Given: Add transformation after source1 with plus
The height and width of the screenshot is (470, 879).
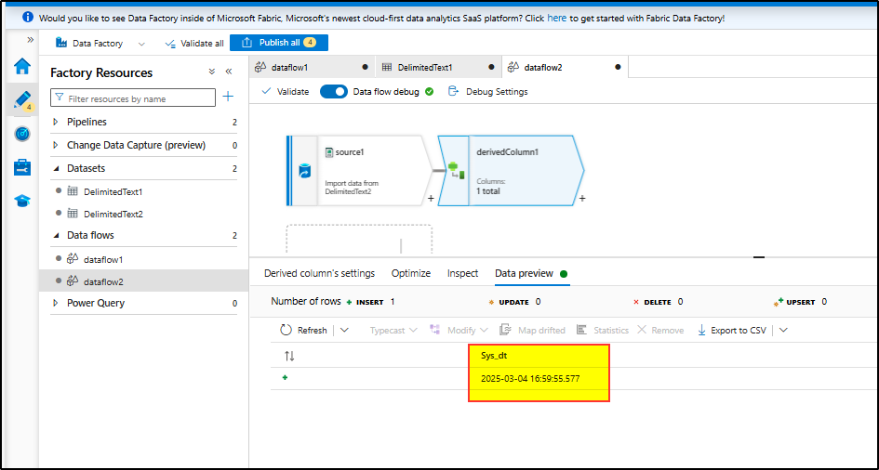Looking at the screenshot, I should 431,198.
